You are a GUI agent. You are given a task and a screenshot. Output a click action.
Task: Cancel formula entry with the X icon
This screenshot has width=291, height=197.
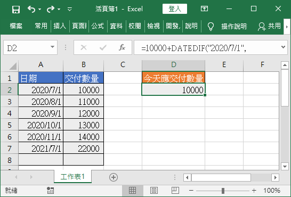(84, 47)
